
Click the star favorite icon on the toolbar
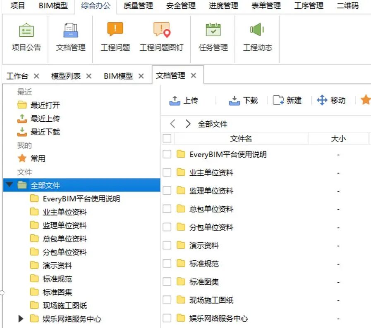point(366,100)
